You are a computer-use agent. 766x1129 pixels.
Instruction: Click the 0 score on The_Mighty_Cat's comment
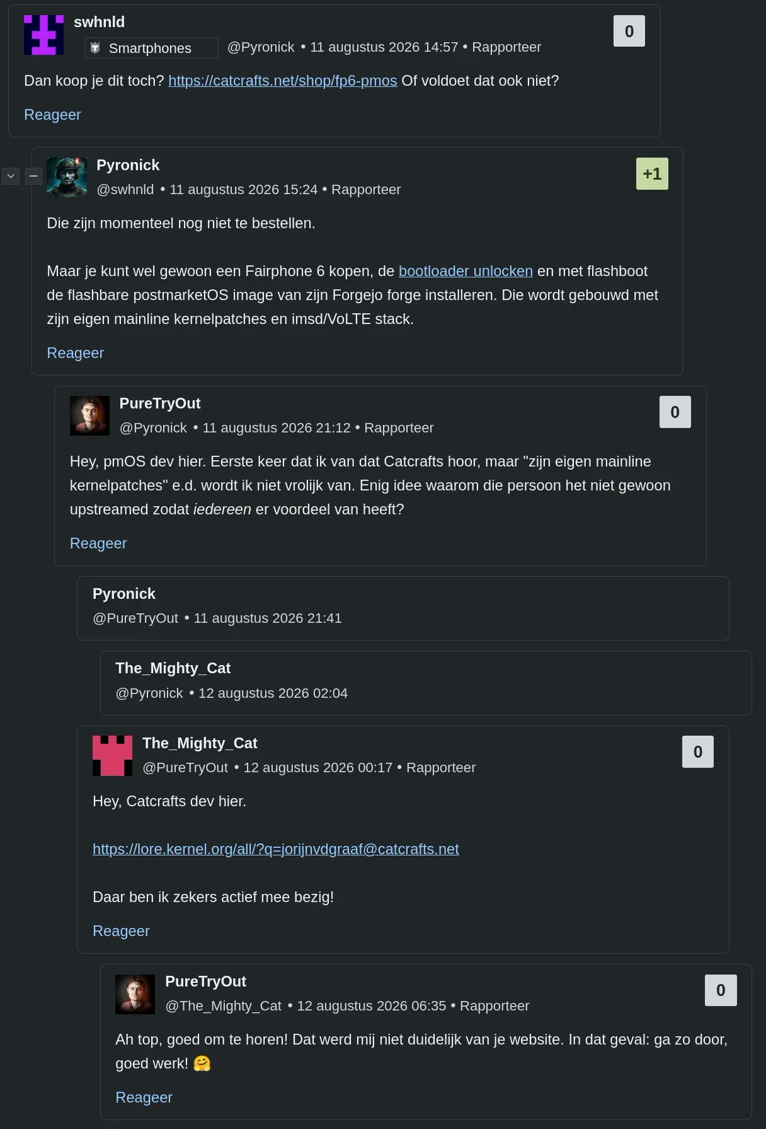point(698,751)
